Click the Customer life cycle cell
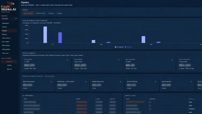This screenshot has width=202, height=114. 191,109
